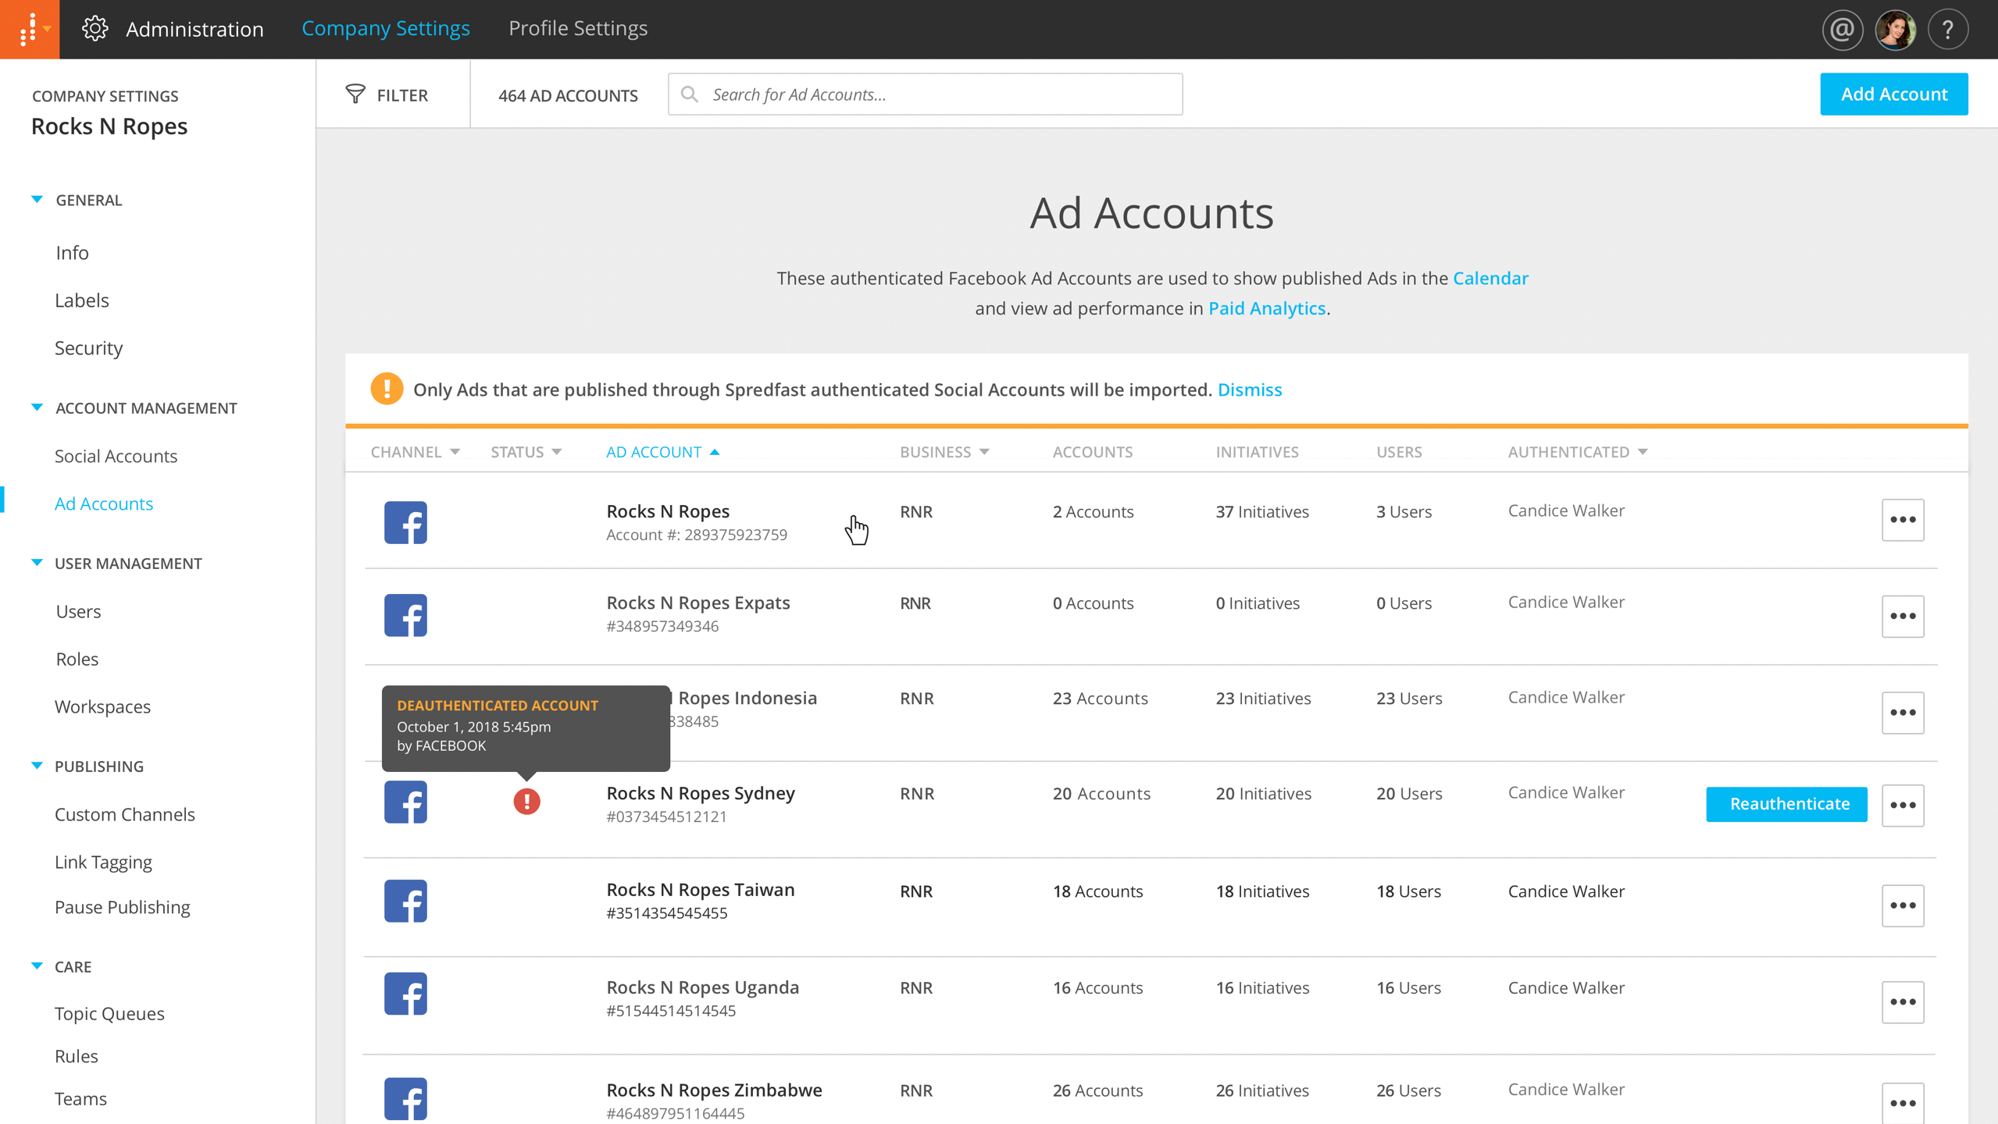Open the help question mark icon
This screenshot has width=1998, height=1124.
click(x=1948, y=30)
